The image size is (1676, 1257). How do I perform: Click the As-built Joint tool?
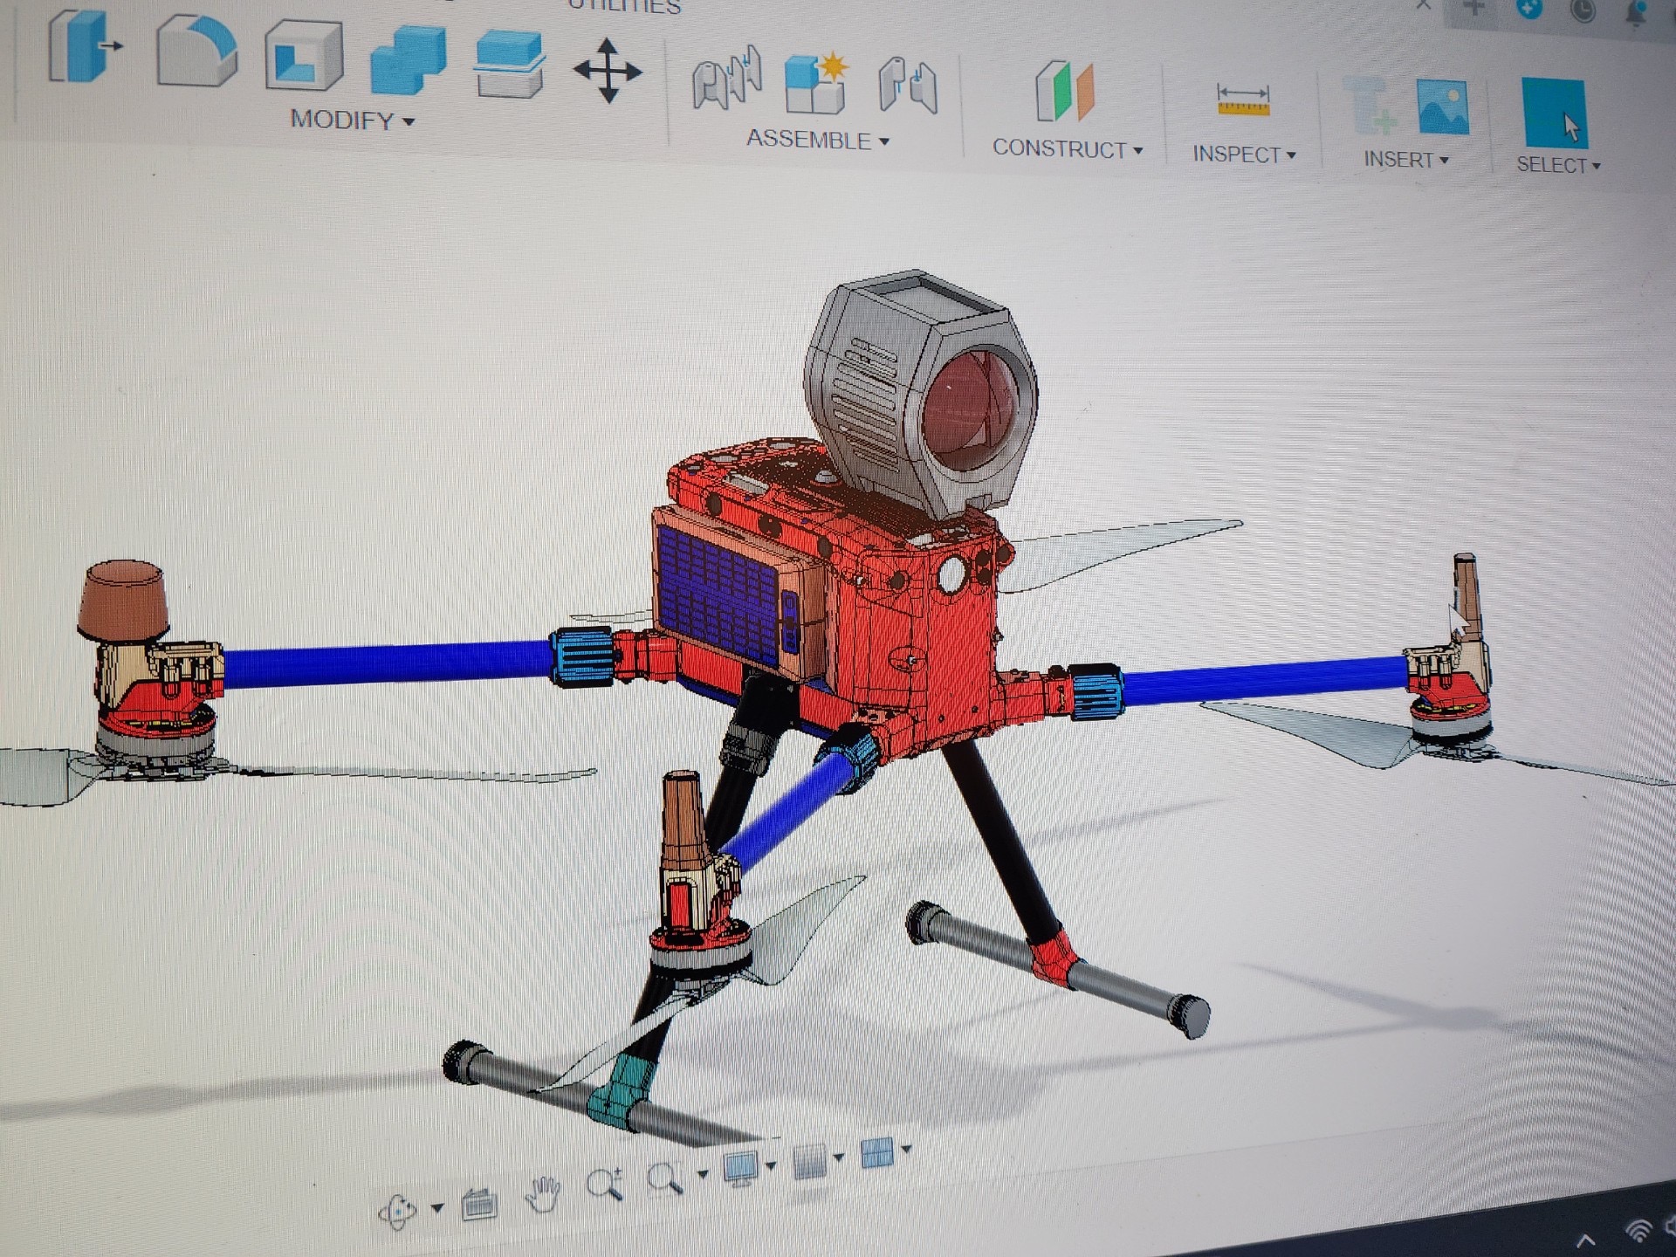tap(907, 86)
